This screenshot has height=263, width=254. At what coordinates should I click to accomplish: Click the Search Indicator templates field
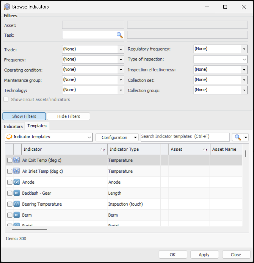185,137
